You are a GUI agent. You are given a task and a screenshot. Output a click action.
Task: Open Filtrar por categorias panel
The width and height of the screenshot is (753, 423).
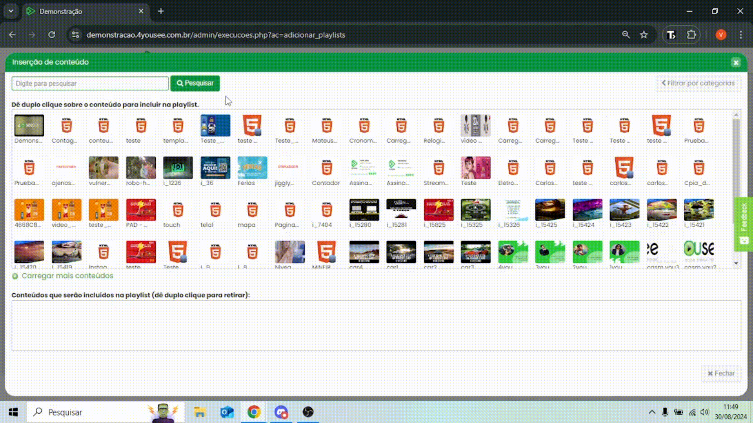point(698,83)
